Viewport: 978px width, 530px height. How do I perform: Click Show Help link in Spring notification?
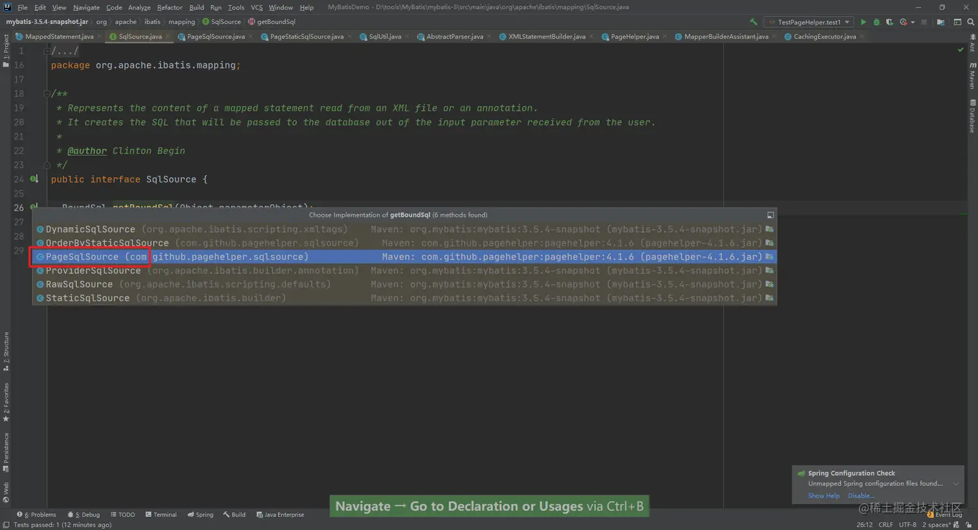point(823,496)
